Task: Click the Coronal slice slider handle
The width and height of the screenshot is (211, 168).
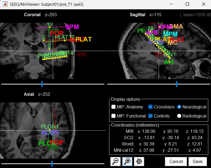Action: tap(42, 84)
